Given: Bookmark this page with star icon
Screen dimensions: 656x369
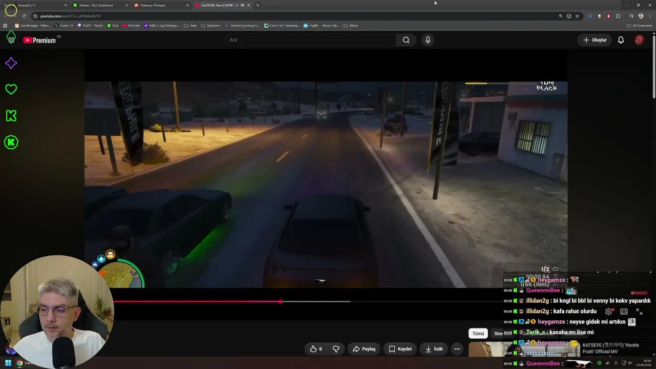Looking at the screenshot, I should (577, 16).
